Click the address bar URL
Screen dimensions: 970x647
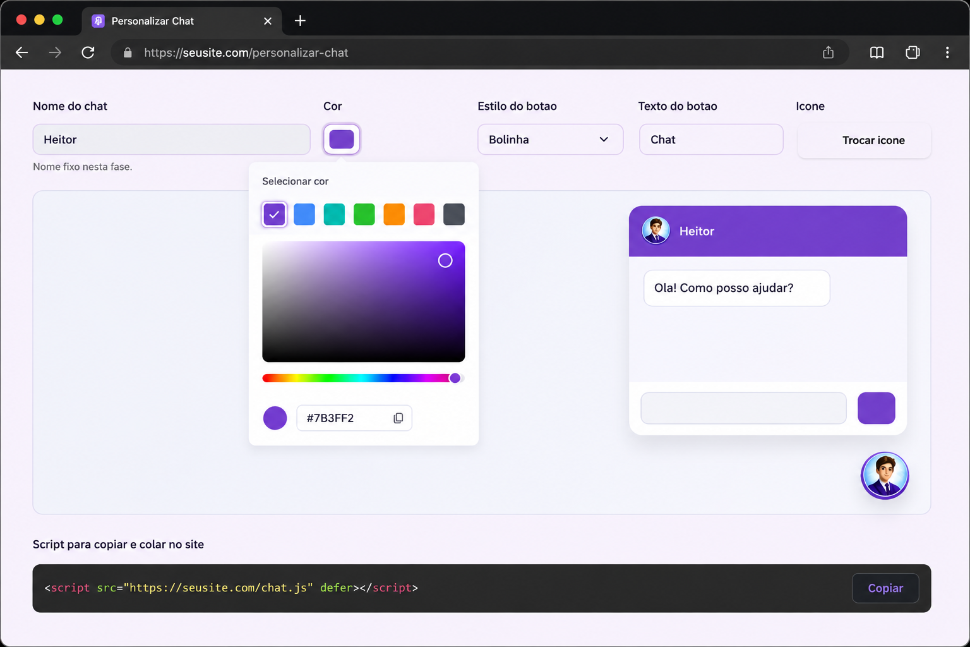[246, 52]
